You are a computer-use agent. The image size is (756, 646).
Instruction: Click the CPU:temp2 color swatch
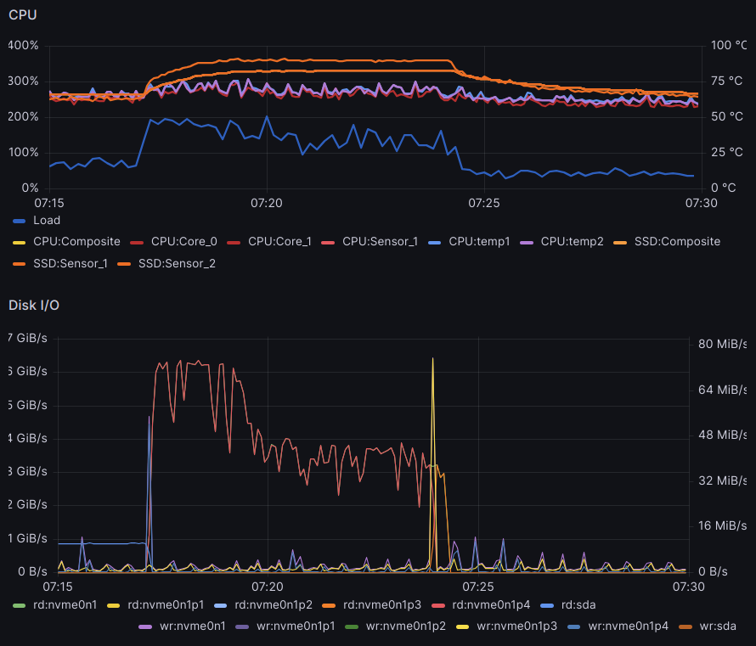[528, 242]
